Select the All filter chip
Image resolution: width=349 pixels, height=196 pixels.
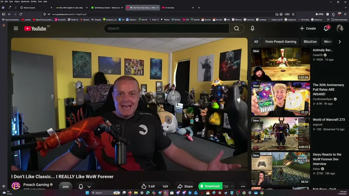coord(256,42)
